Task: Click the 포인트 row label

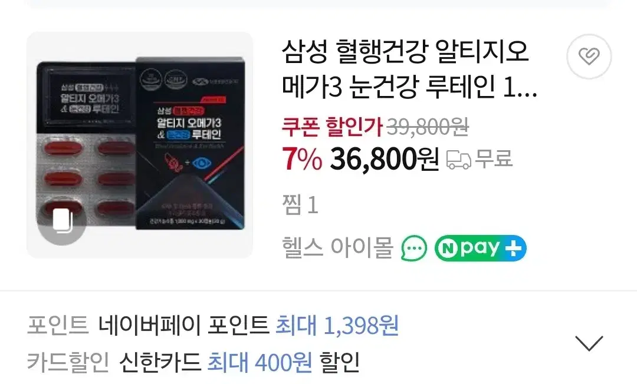Action: (58, 325)
